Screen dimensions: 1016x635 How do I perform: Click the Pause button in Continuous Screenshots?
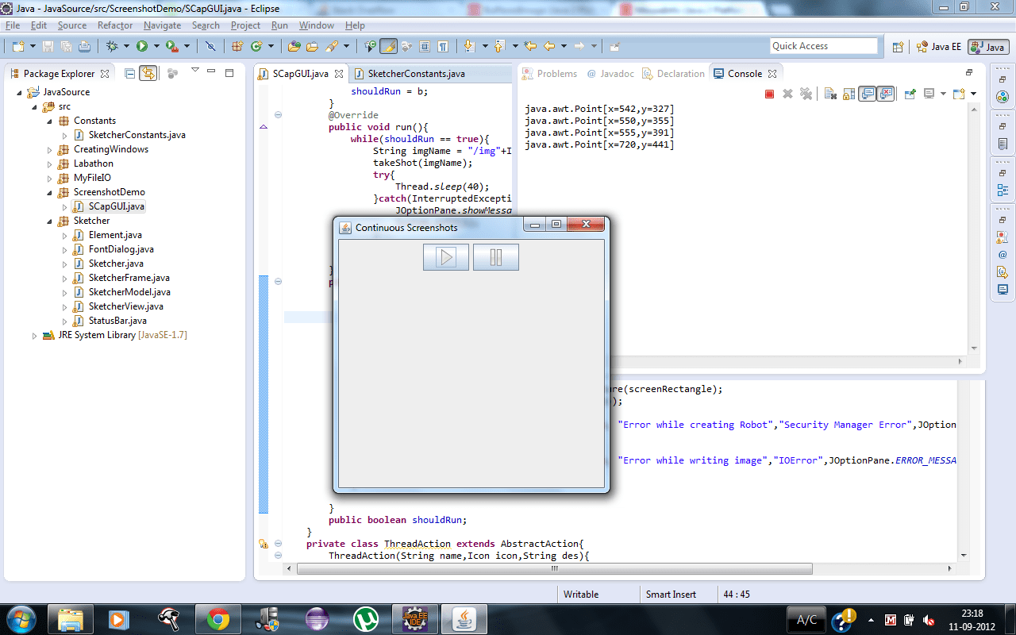[496, 257]
